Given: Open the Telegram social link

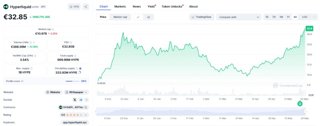Looking at the screenshot, I should 81,100.
